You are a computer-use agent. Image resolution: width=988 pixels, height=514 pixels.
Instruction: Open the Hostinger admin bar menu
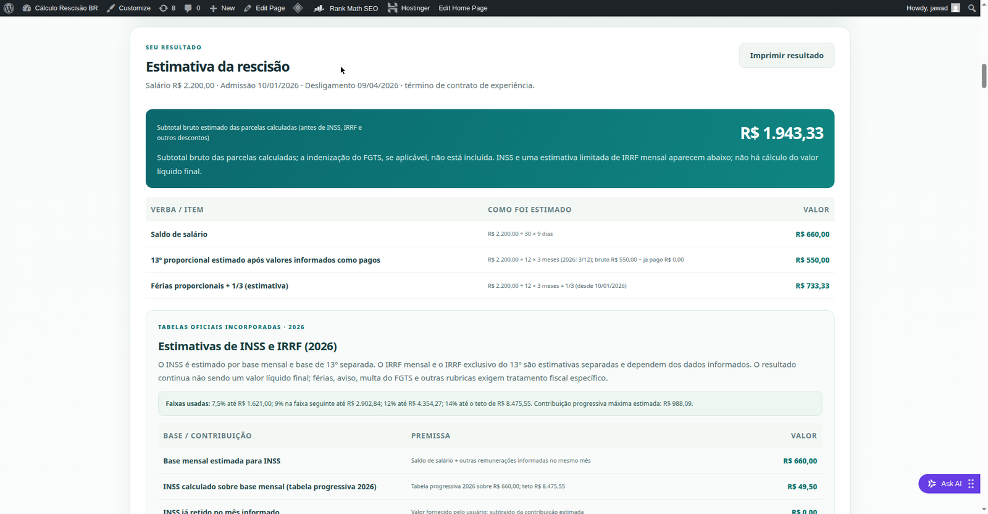[x=409, y=8]
